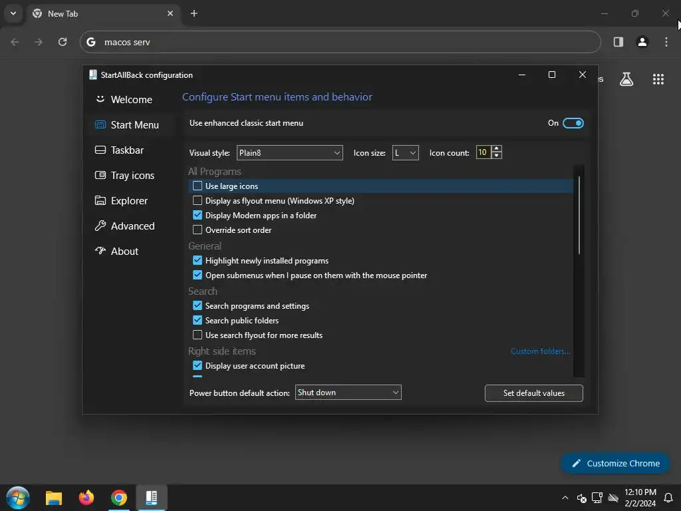This screenshot has width=681, height=511.
Task: Select the Start Menu sidebar tab
Action: (x=134, y=124)
